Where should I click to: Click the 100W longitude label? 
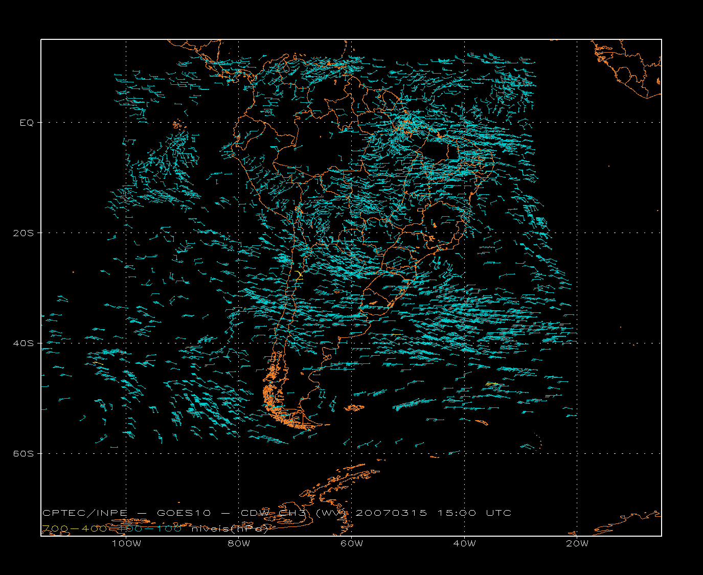coord(126,543)
